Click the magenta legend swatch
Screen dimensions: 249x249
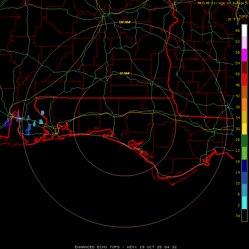244,55
